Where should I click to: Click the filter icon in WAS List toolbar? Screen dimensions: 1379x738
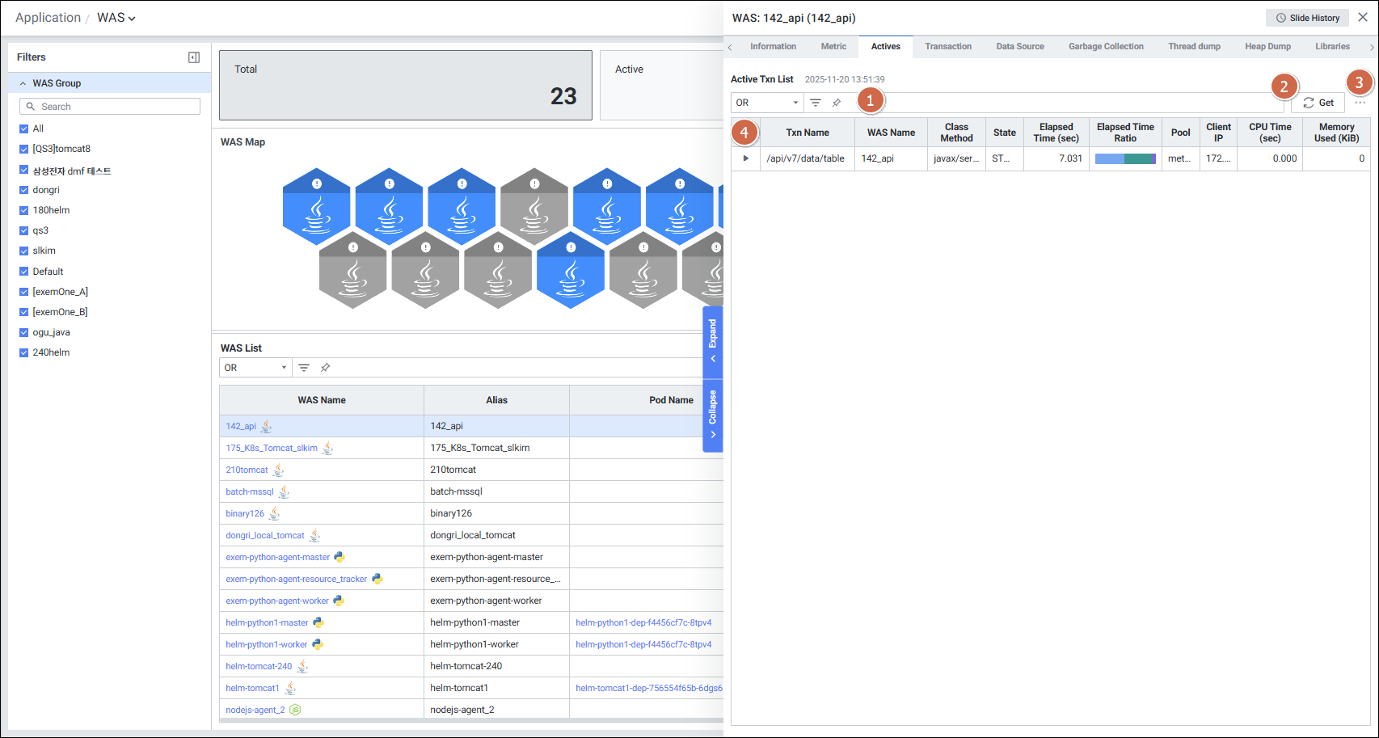[304, 368]
